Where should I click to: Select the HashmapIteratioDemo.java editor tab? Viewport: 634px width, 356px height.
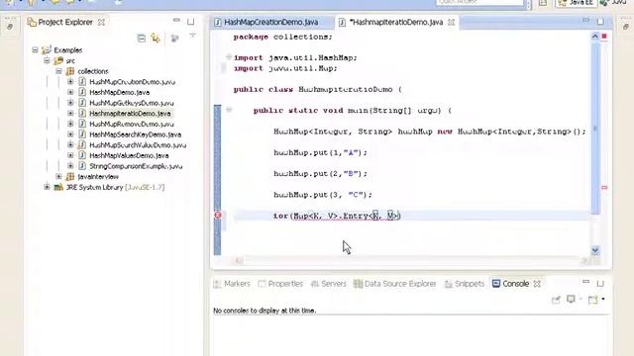point(396,22)
